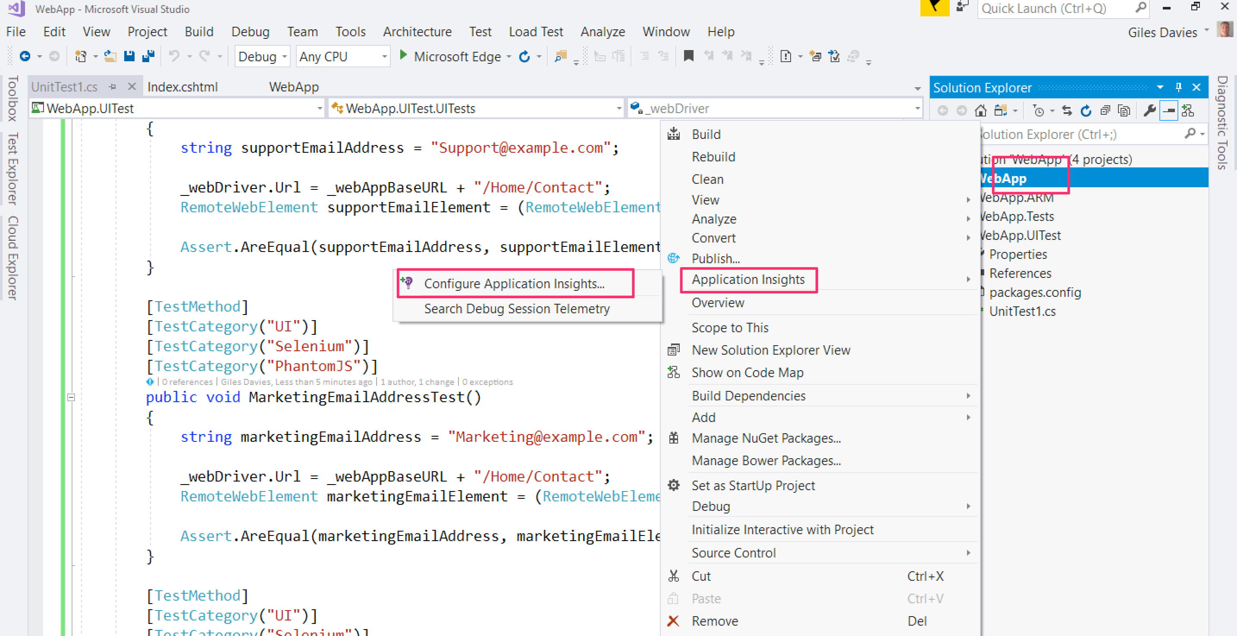Click the bookmark icon in the toolbar
The width and height of the screenshot is (1237, 636).
[x=689, y=56]
